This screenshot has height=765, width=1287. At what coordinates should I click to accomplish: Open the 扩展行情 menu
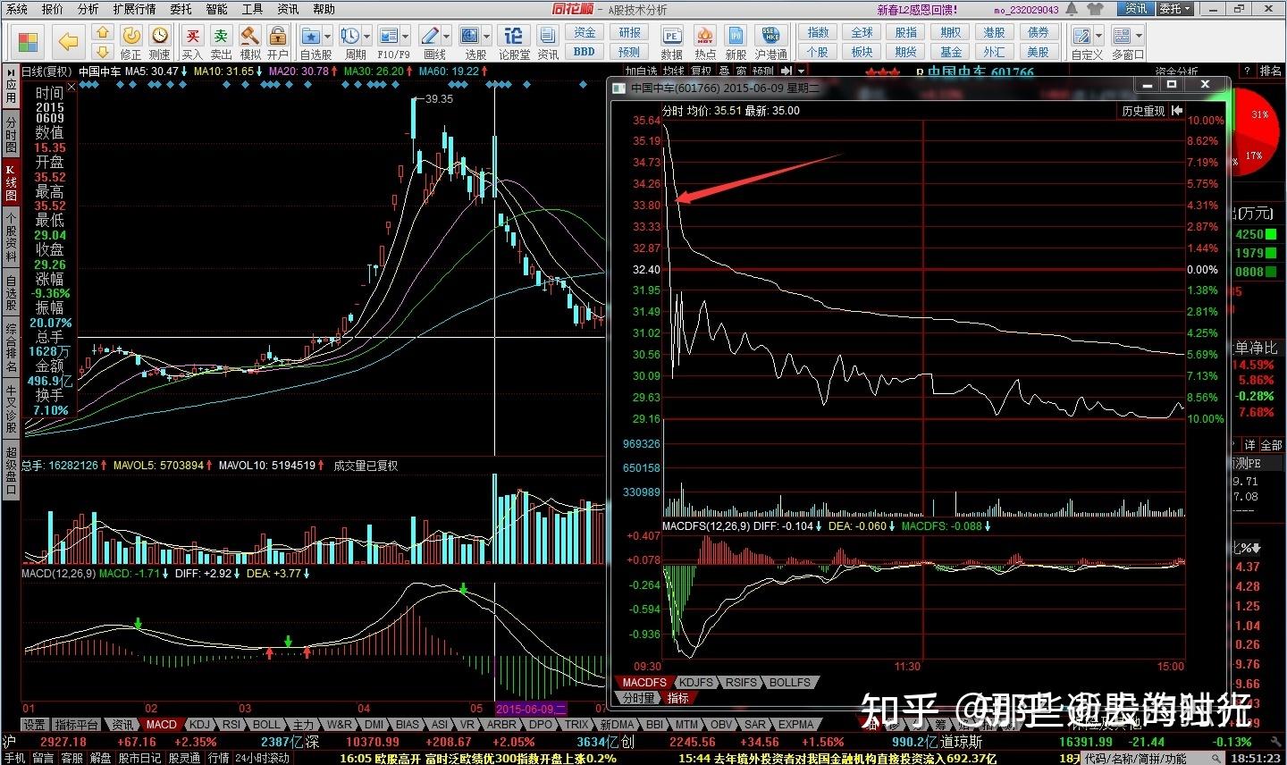pos(134,9)
